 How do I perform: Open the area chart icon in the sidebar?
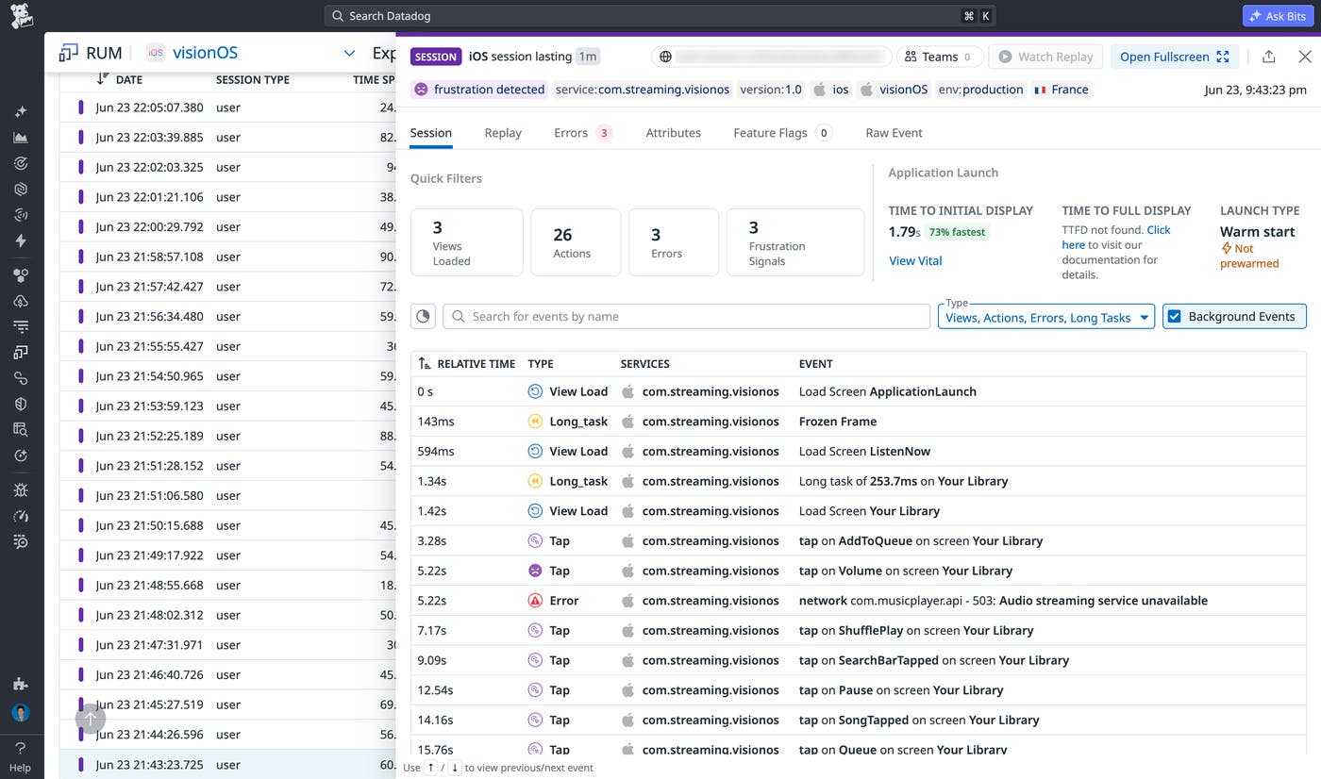coord(21,138)
